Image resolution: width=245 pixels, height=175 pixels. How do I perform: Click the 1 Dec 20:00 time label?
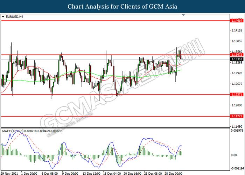pyautogui.click(x=29, y=173)
